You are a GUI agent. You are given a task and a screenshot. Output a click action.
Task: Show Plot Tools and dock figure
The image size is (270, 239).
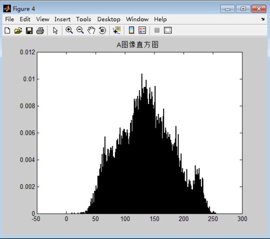(x=168, y=30)
